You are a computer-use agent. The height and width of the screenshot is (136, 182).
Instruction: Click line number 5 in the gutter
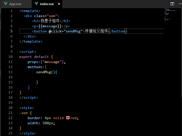[12, 31]
